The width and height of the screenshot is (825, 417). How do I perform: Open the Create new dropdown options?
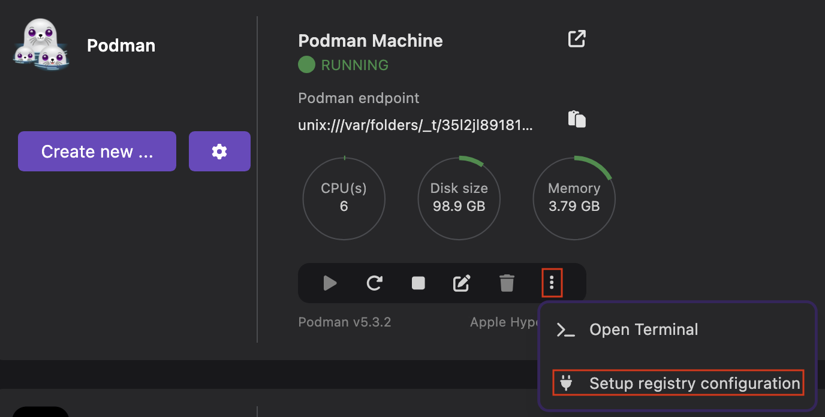[x=97, y=151]
